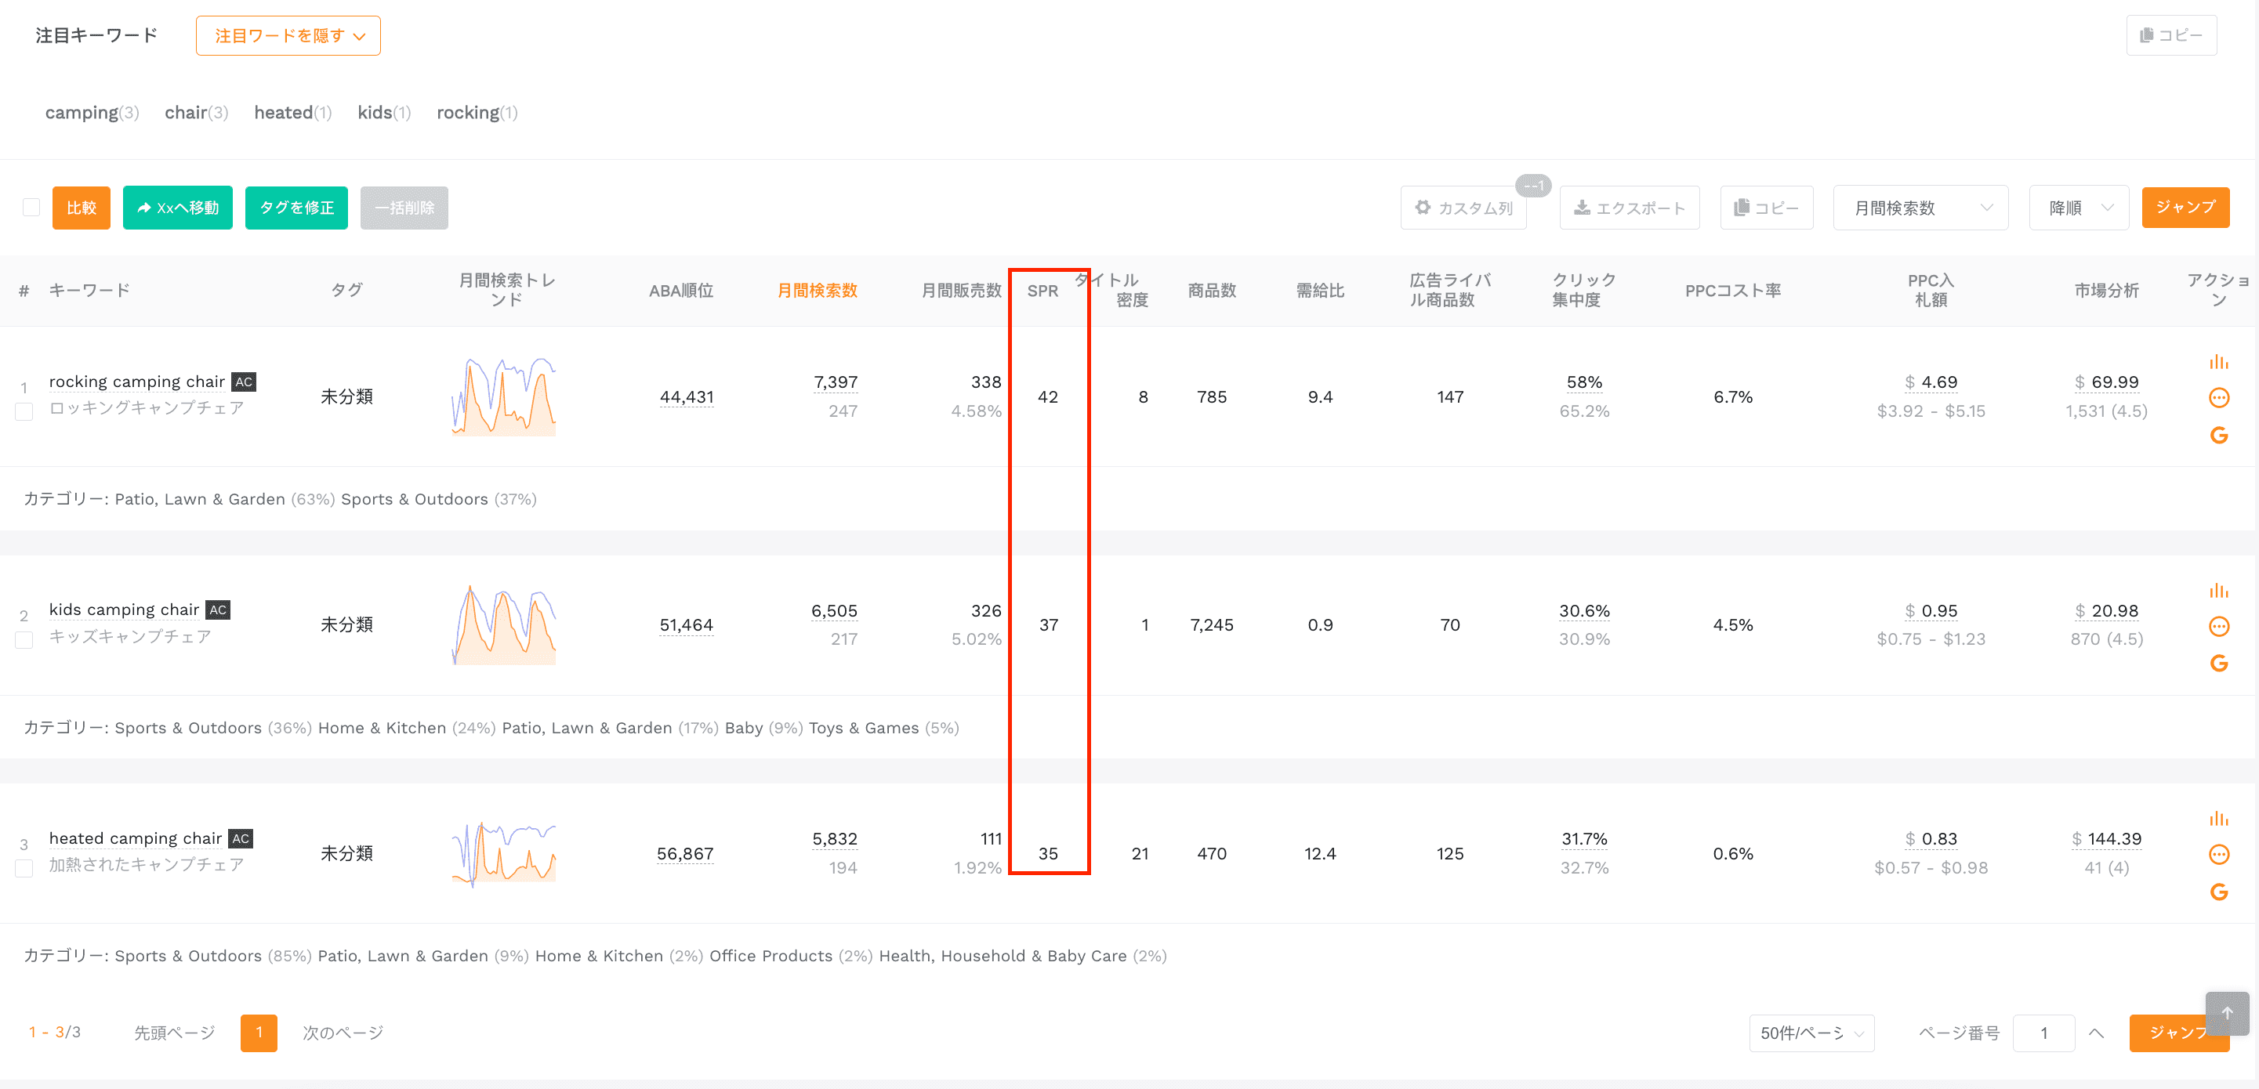Filter by kids(1) keyword
This screenshot has width=2259, height=1089.
[x=384, y=112]
